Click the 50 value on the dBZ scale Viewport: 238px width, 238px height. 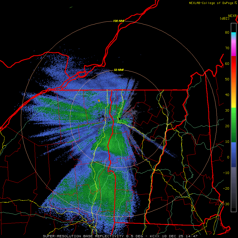tap(227, 79)
